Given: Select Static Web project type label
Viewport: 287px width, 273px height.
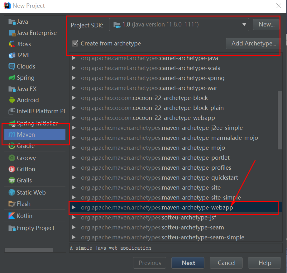Looking at the screenshot, I should pyautogui.click(x=31, y=192).
